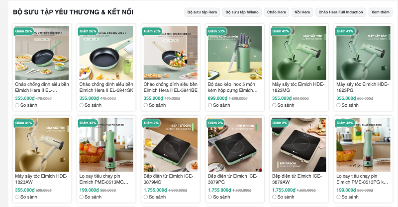Select the Chảo Hera filter tab
The width and height of the screenshot is (398, 207).
point(276,12)
